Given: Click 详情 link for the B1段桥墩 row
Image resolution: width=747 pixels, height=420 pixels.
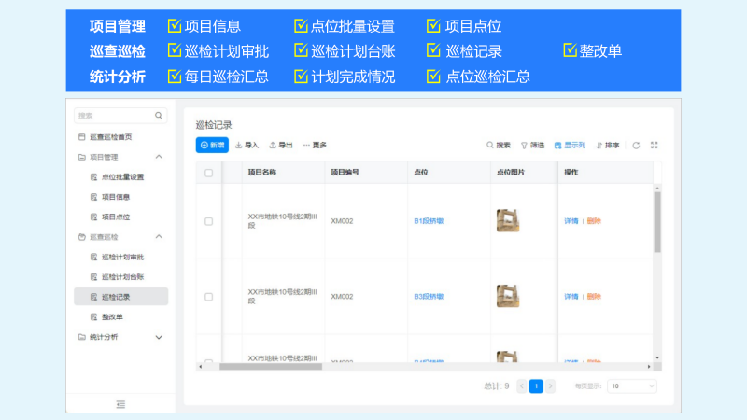Looking at the screenshot, I should (571, 221).
